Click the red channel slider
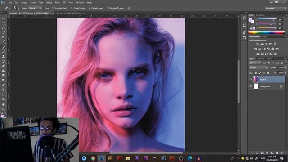 (267, 19)
